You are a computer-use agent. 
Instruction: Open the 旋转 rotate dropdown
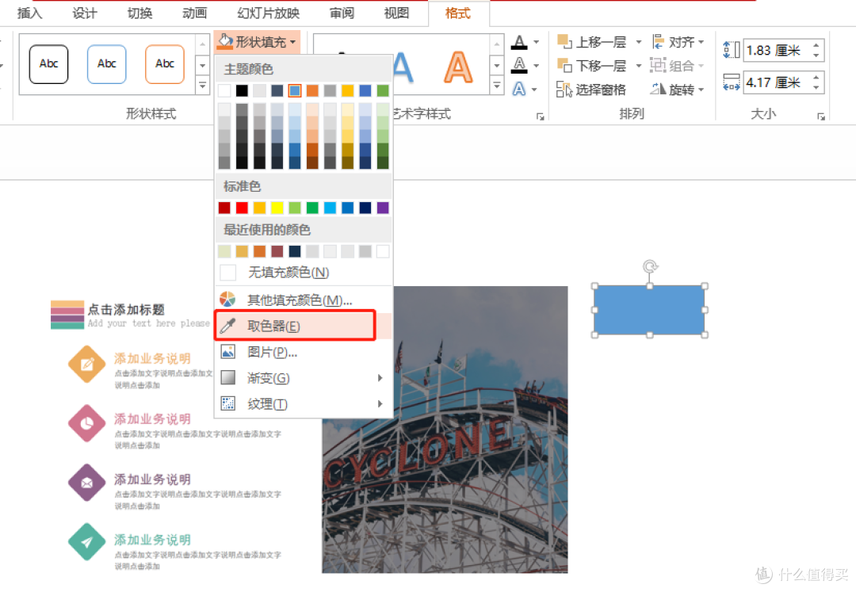tap(678, 90)
